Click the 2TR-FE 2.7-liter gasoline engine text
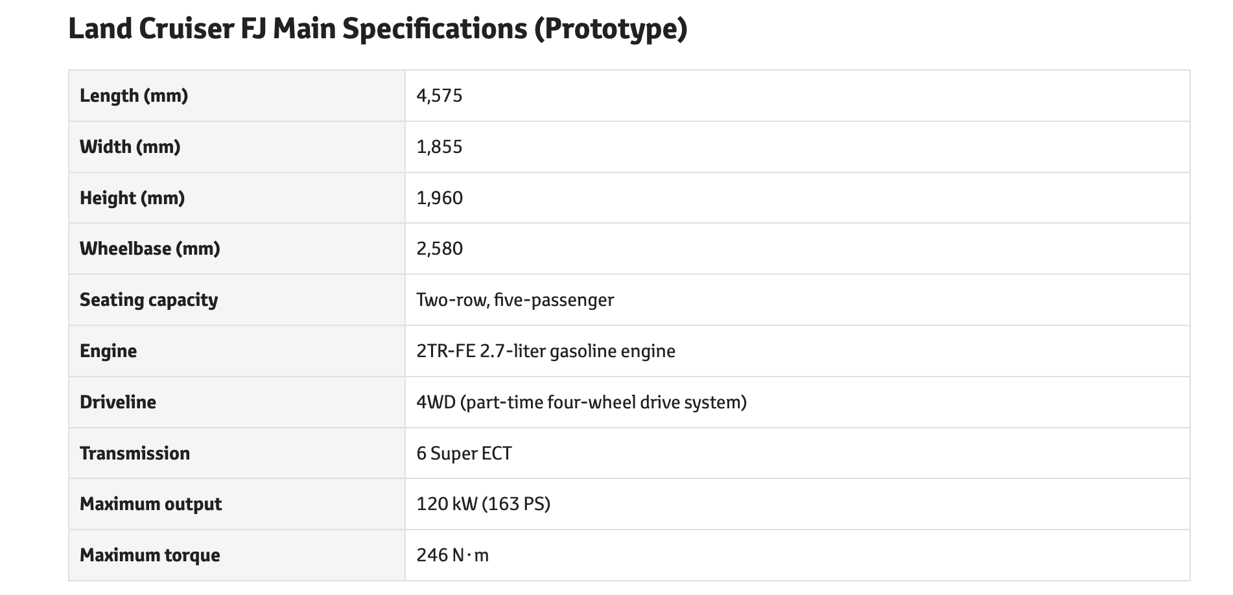Viewport: 1233px width, 595px height. [546, 351]
